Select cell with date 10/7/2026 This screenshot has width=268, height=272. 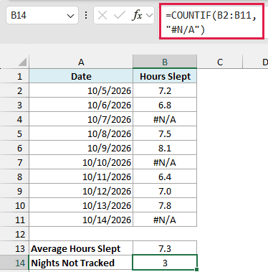pyautogui.click(x=81, y=119)
